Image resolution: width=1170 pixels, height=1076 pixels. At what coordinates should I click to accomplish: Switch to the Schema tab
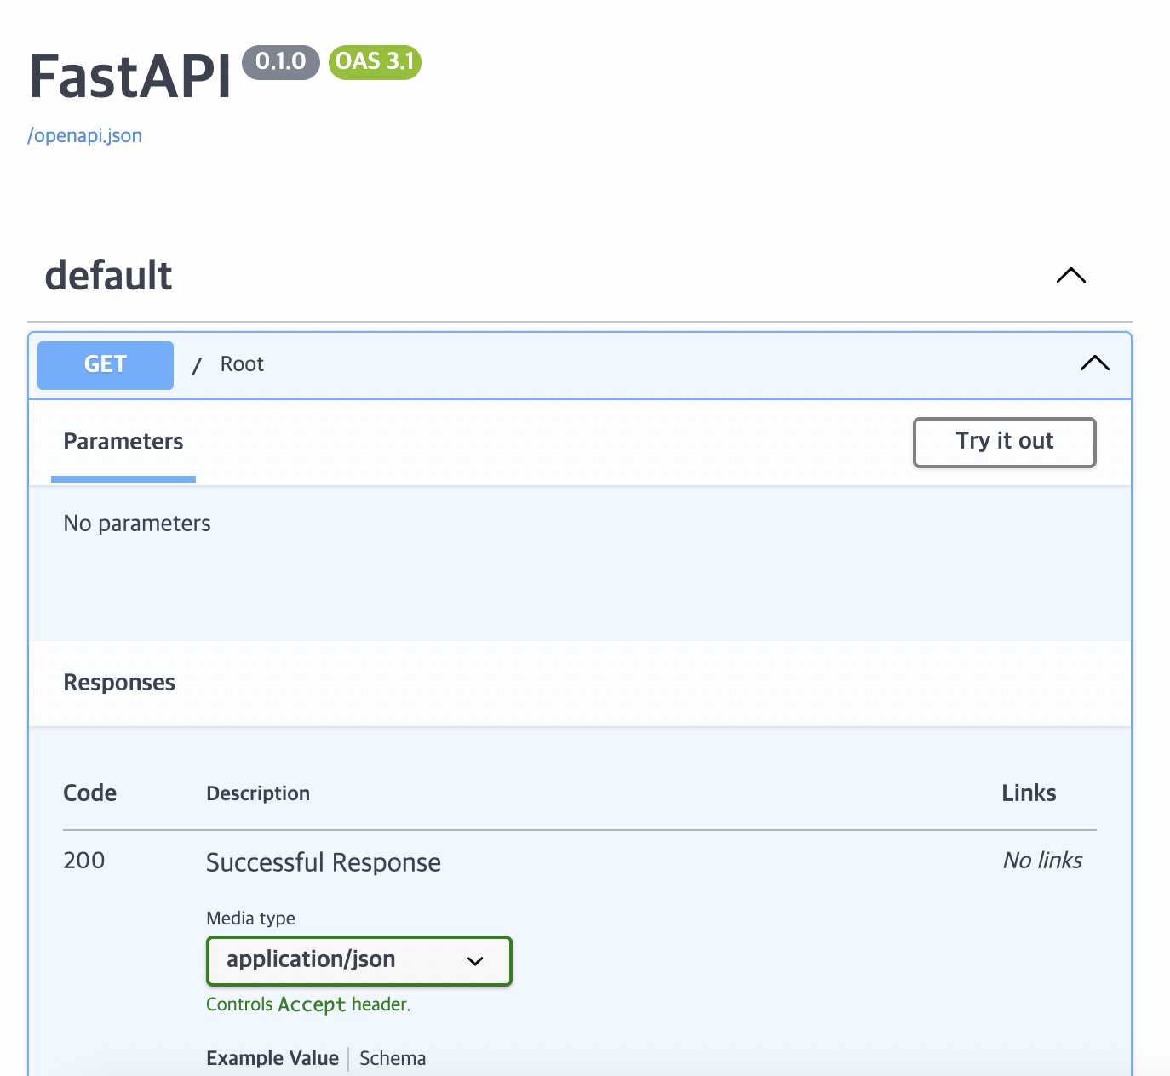tap(393, 1058)
